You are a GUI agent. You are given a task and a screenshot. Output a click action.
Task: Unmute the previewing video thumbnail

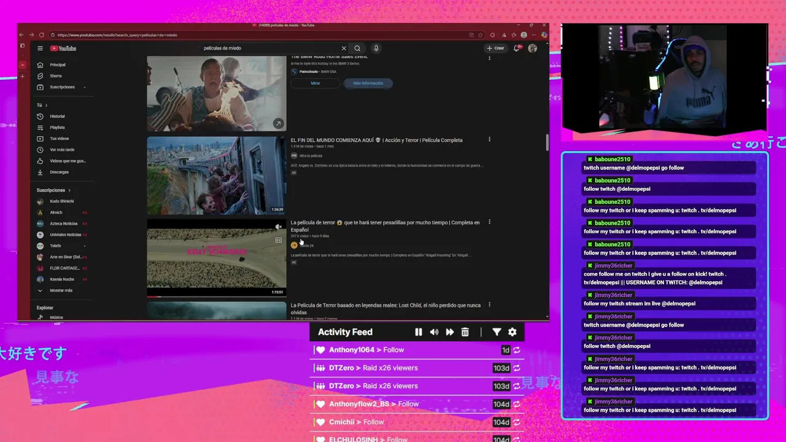pyautogui.click(x=278, y=227)
